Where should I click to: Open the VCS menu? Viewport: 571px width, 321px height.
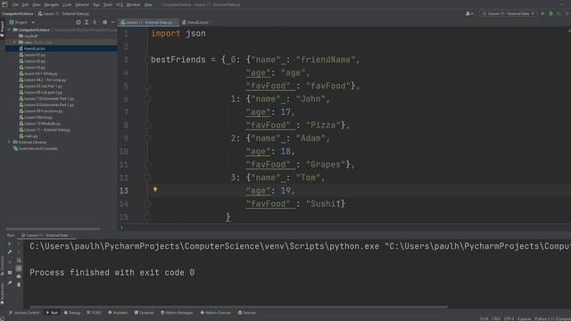point(120,4)
